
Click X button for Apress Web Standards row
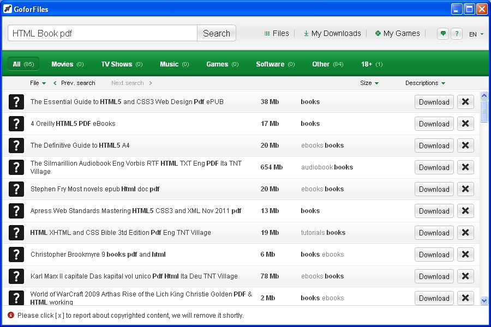click(465, 211)
